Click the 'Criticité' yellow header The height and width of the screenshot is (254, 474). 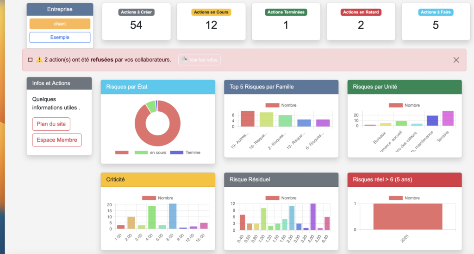[158, 179]
